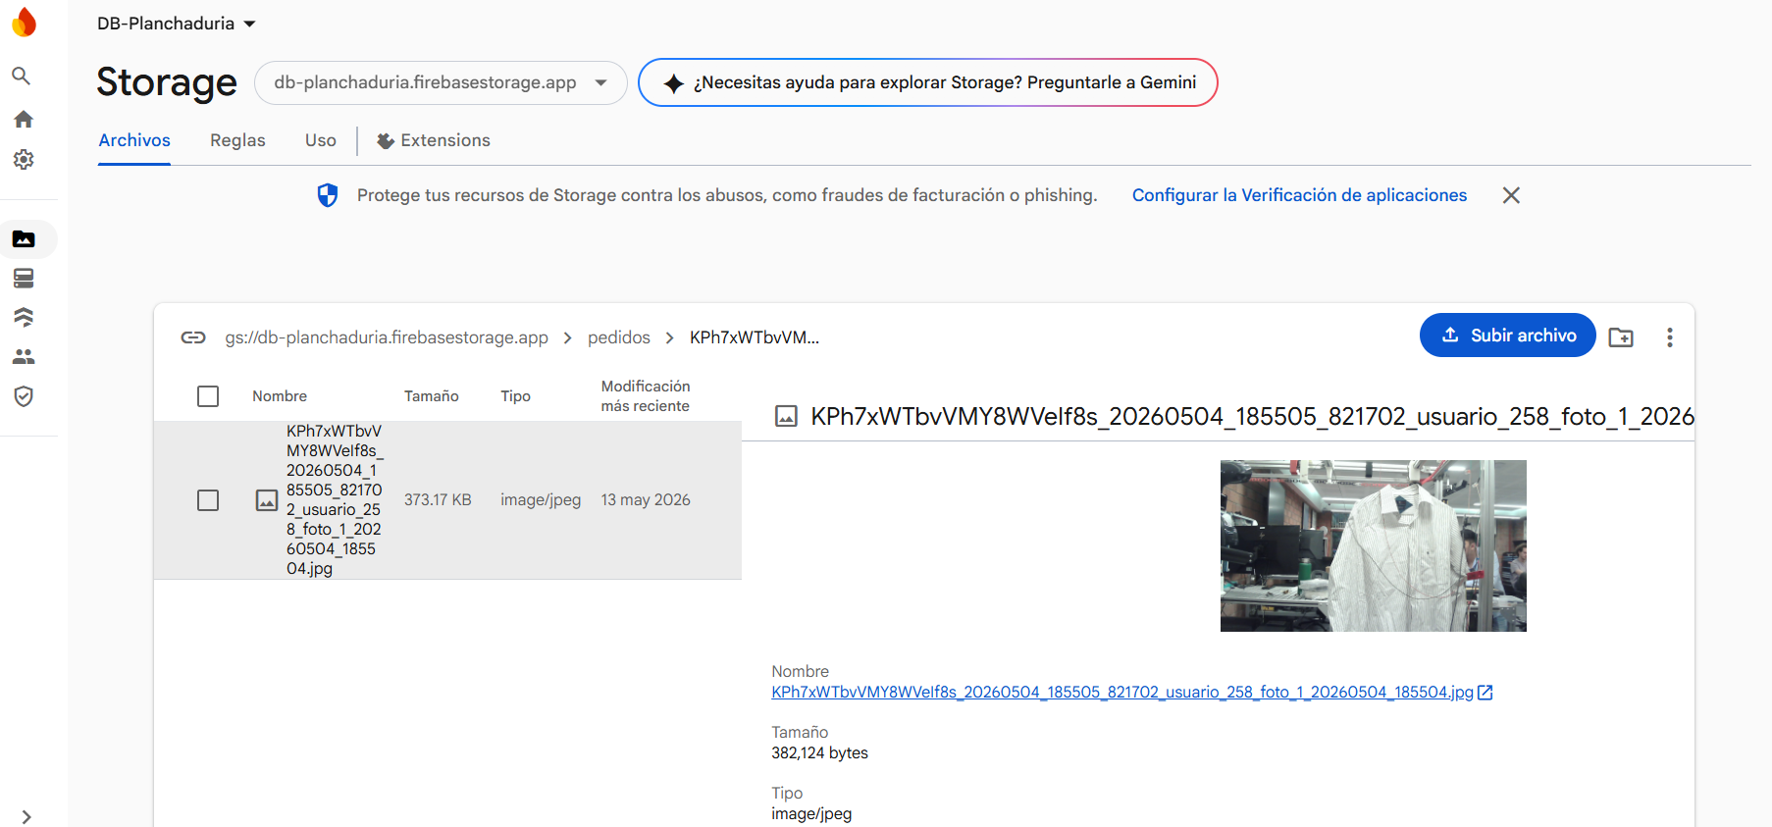The height and width of the screenshot is (827, 1772).
Task: Click Modificación más reciente column header
Action: (646, 396)
